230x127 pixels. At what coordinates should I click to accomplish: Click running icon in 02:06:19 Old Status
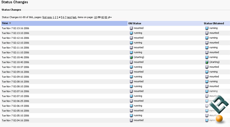[131, 106]
